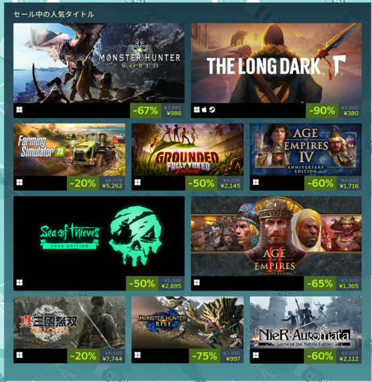
Task: Click the Windows icon under Monster Hunter World
Action: click(x=20, y=110)
